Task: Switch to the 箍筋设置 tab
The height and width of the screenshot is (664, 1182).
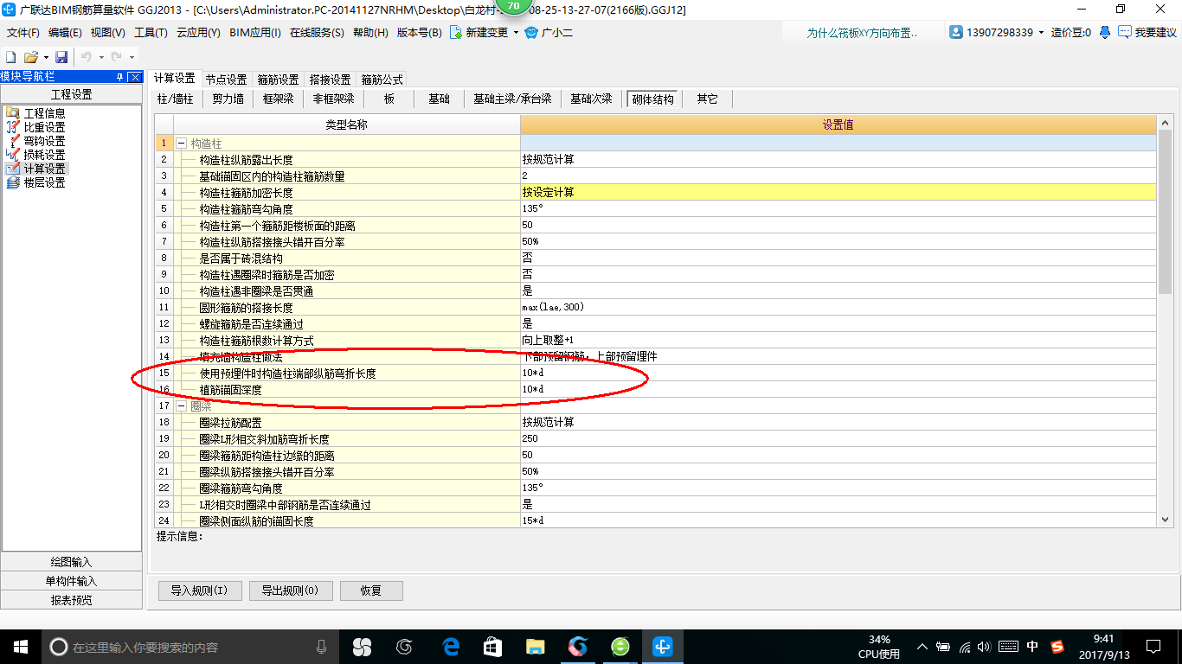Action: 278,79
